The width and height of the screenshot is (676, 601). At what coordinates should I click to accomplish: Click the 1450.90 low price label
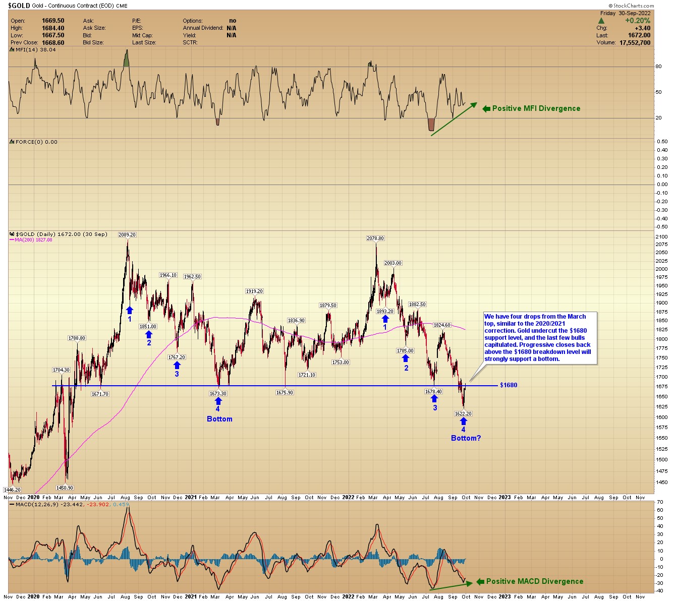click(x=65, y=488)
